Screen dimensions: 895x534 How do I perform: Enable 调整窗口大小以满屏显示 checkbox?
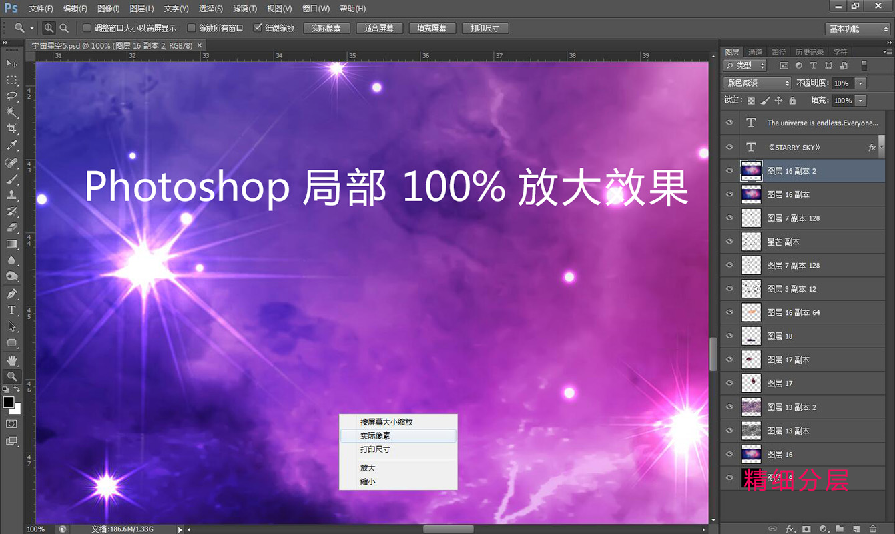click(87, 28)
